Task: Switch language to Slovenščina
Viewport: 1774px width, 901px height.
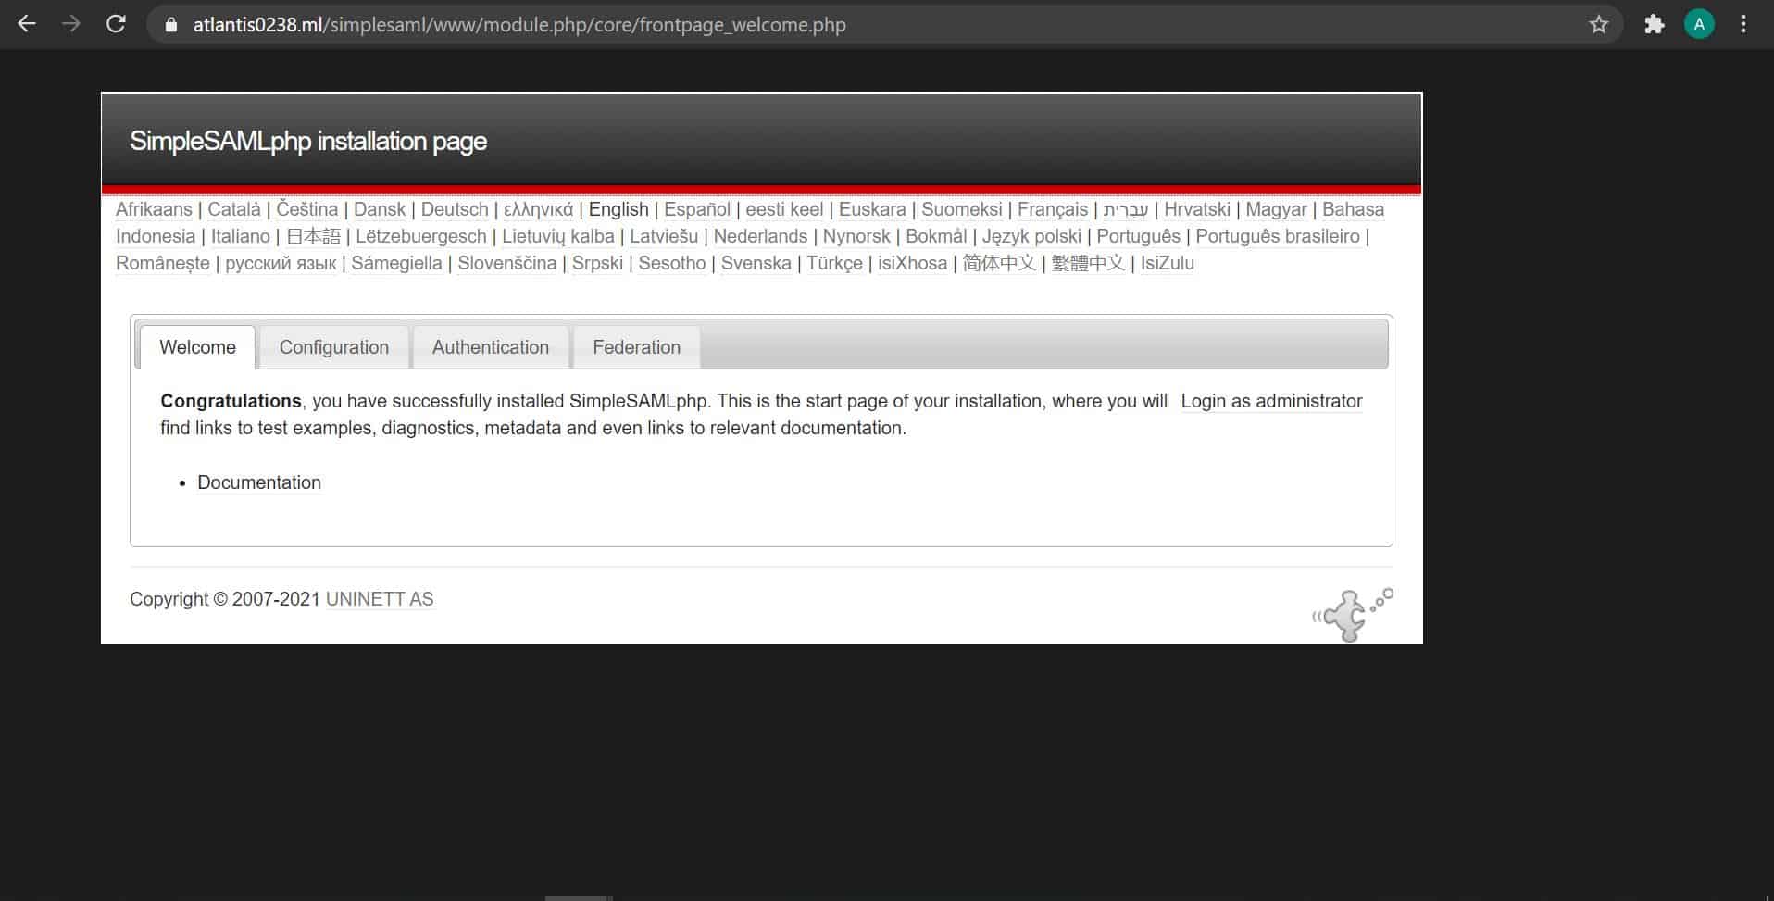Action: coord(506,263)
